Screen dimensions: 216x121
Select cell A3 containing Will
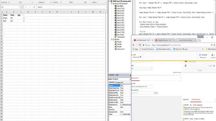click(6, 21)
